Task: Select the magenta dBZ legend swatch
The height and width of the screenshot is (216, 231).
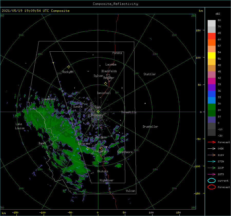Action: coord(211,81)
